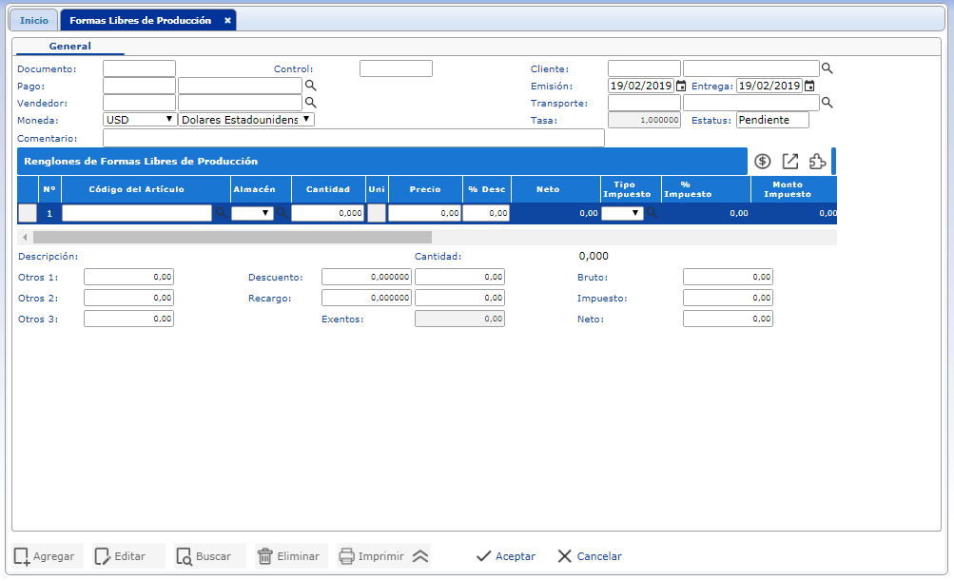Click the Pago lookup magnifier icon
Image resolution: width=954 pixels, height=581 pixels.
tap(310, 86)
